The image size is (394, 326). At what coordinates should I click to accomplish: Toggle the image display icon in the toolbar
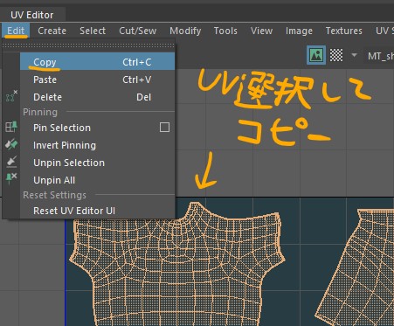[316, 55]
